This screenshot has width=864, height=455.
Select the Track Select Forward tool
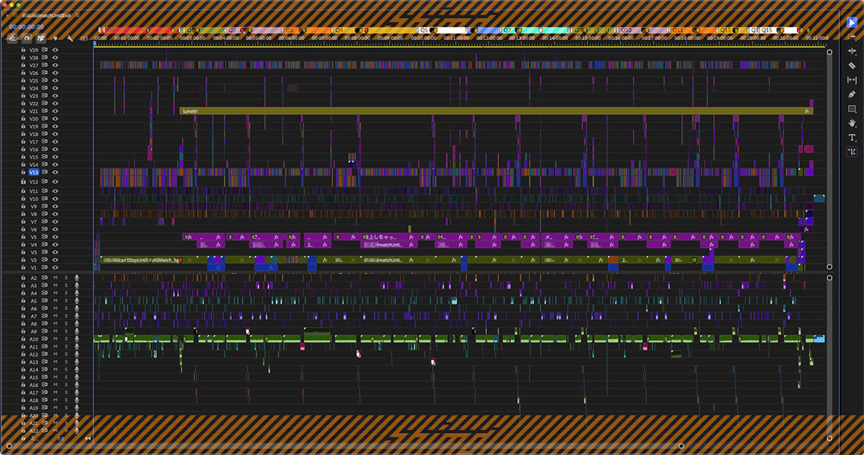click(x=852, y=36)
